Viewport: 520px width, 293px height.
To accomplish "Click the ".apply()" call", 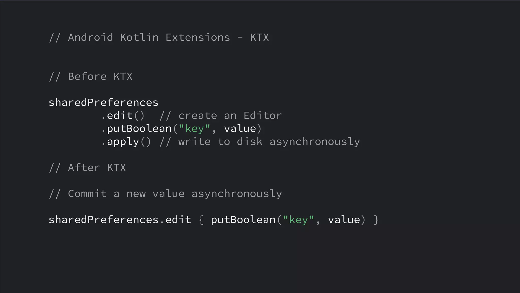I will pyautogui.click(x=126, y=142).
